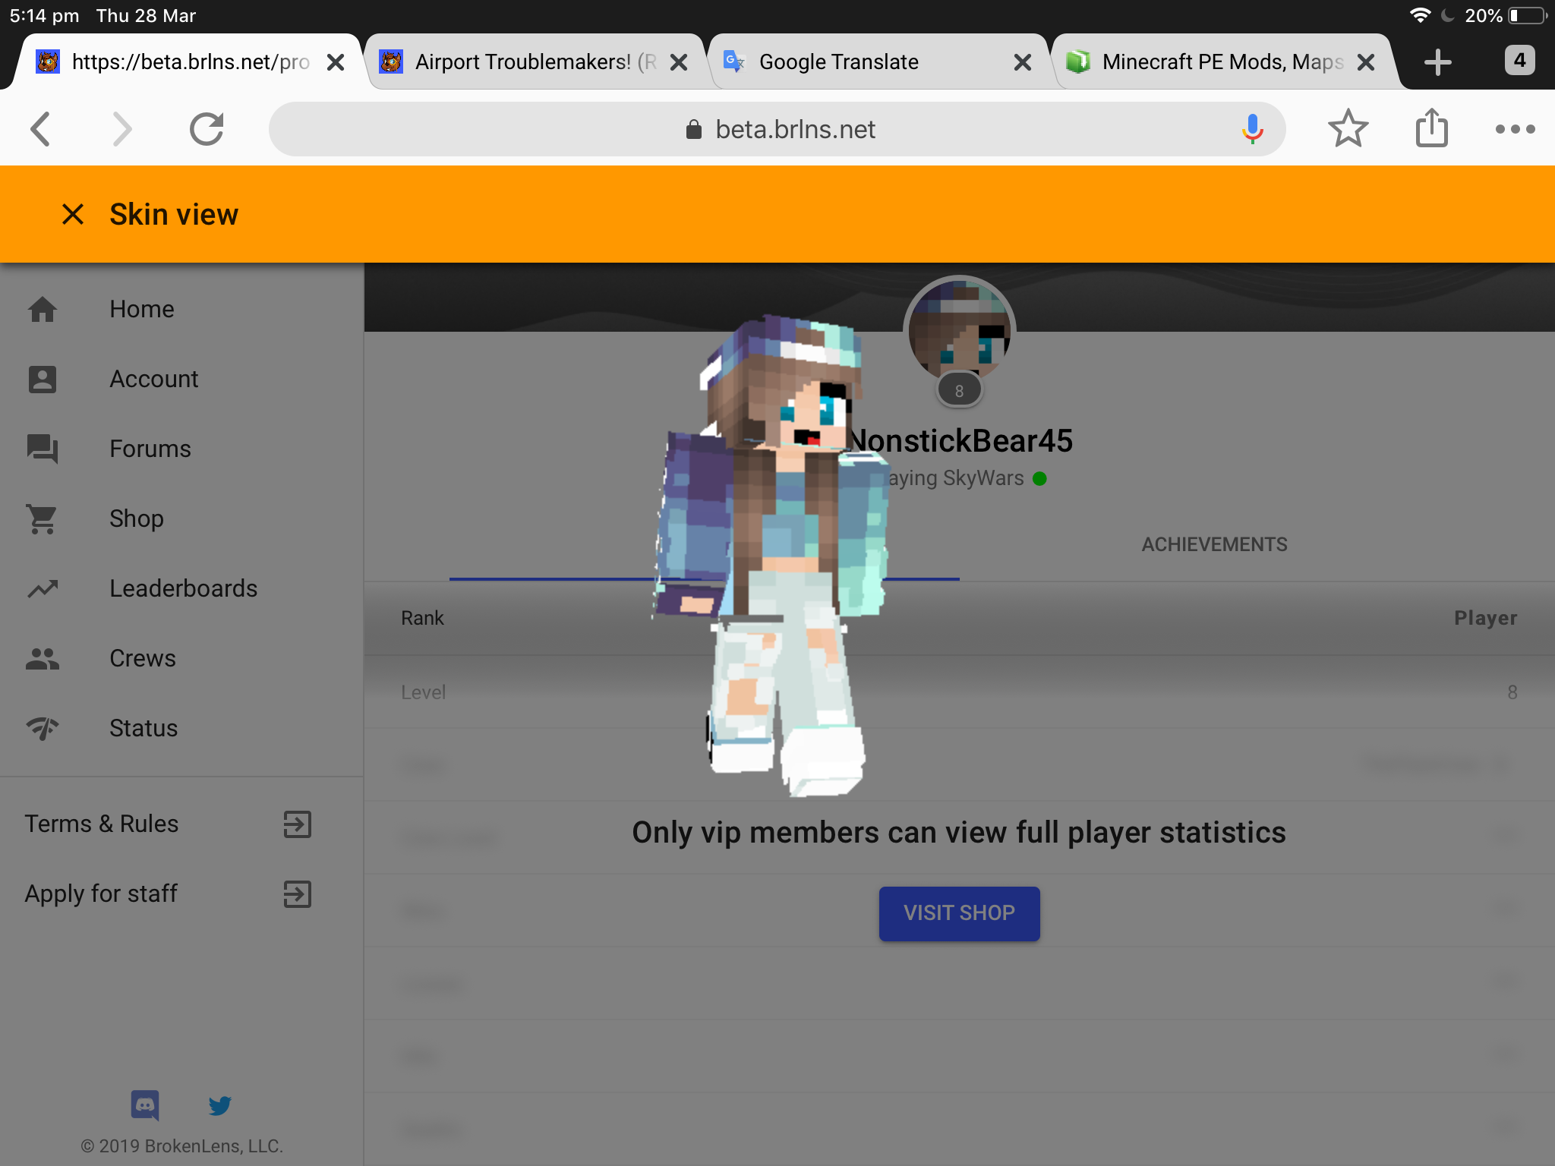Click the VISIT SHOP button

coord(959,913)
